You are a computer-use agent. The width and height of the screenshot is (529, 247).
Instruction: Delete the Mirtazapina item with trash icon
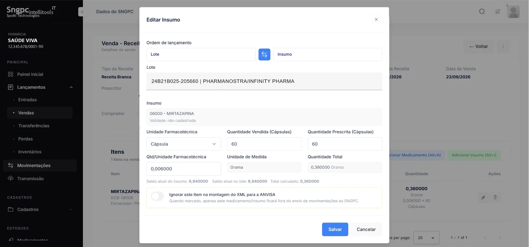(x=495, y=197)
